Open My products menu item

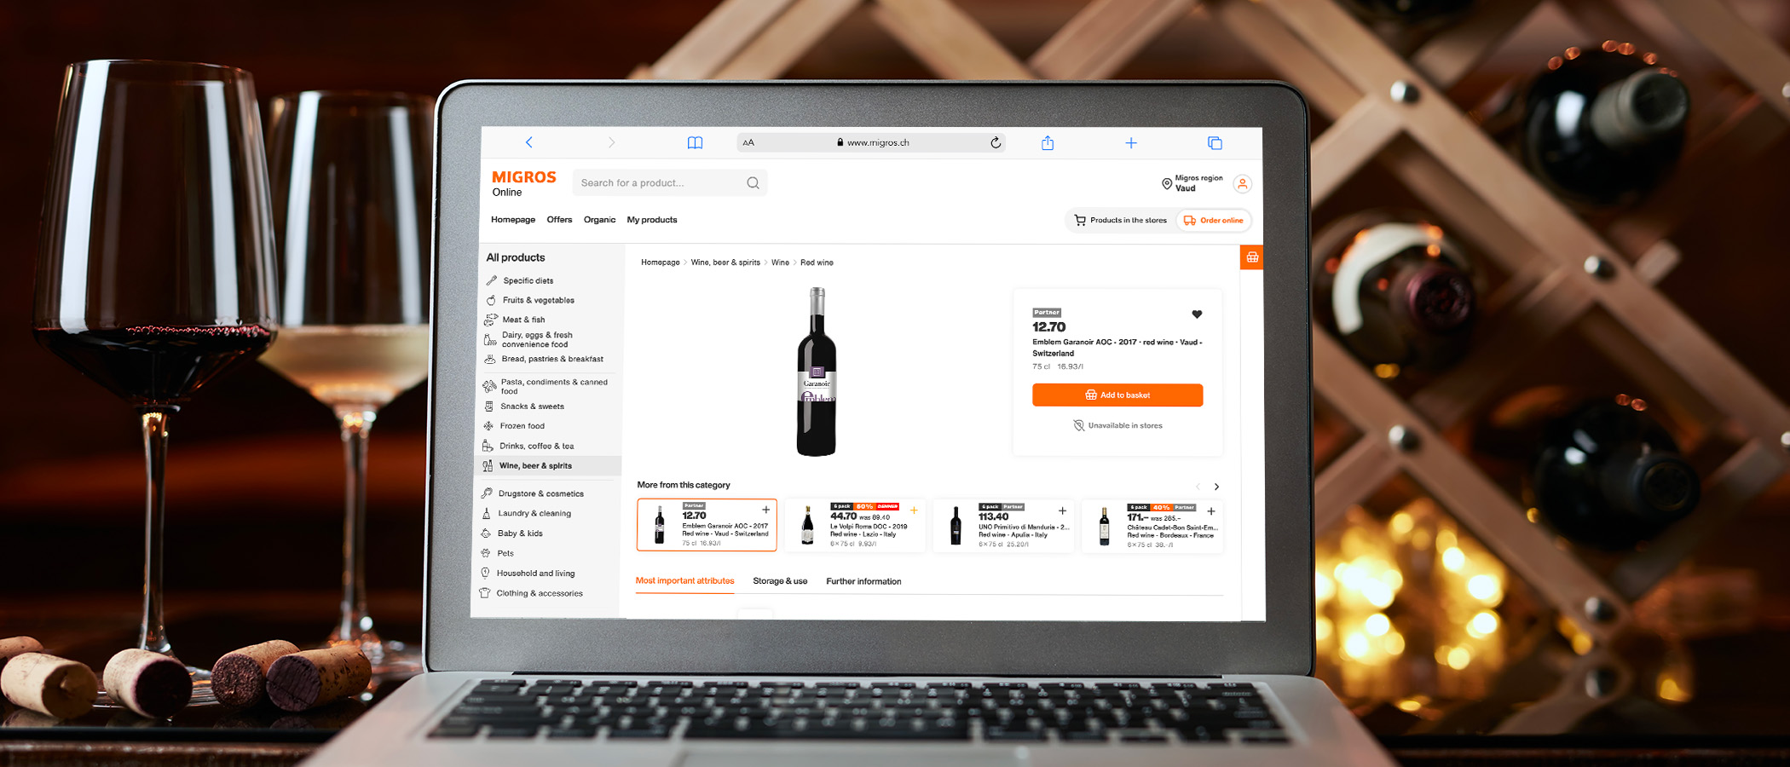point(652,220)
